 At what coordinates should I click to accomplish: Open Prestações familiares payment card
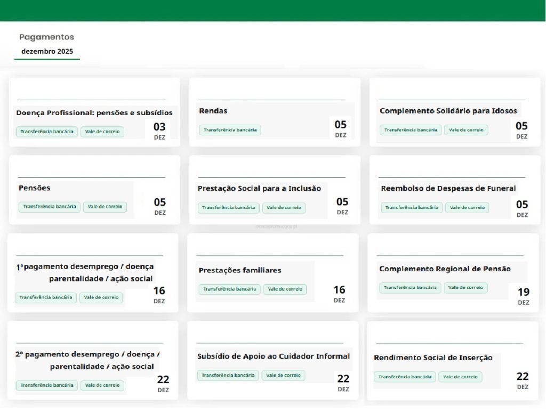click(239, 270)
